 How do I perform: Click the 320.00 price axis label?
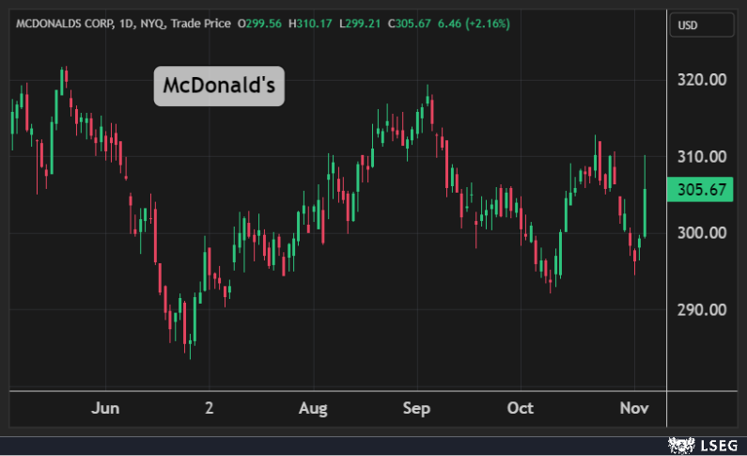coord(702,80)
